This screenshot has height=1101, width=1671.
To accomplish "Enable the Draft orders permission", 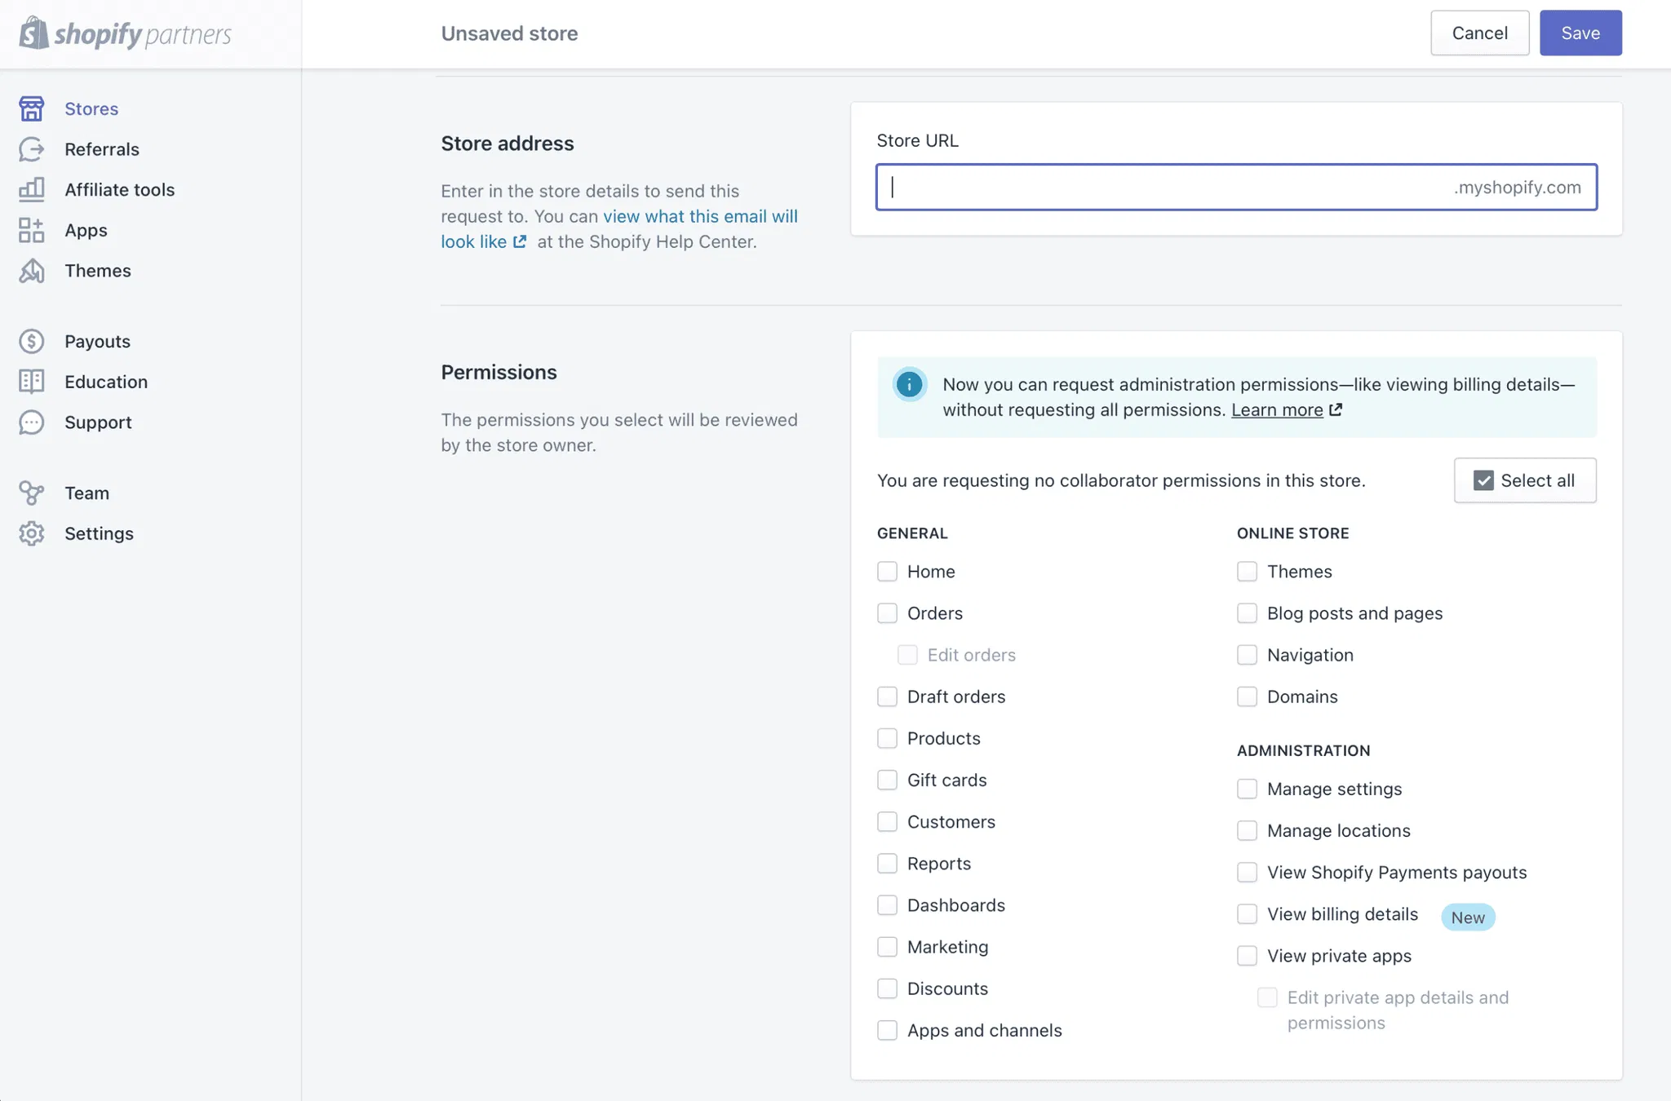I will 887,696.
